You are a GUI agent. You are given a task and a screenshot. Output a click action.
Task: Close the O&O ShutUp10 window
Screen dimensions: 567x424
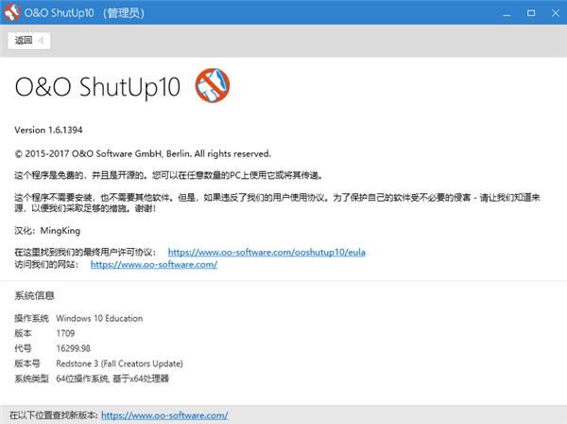pyautogui.click(x=555, y=13)
